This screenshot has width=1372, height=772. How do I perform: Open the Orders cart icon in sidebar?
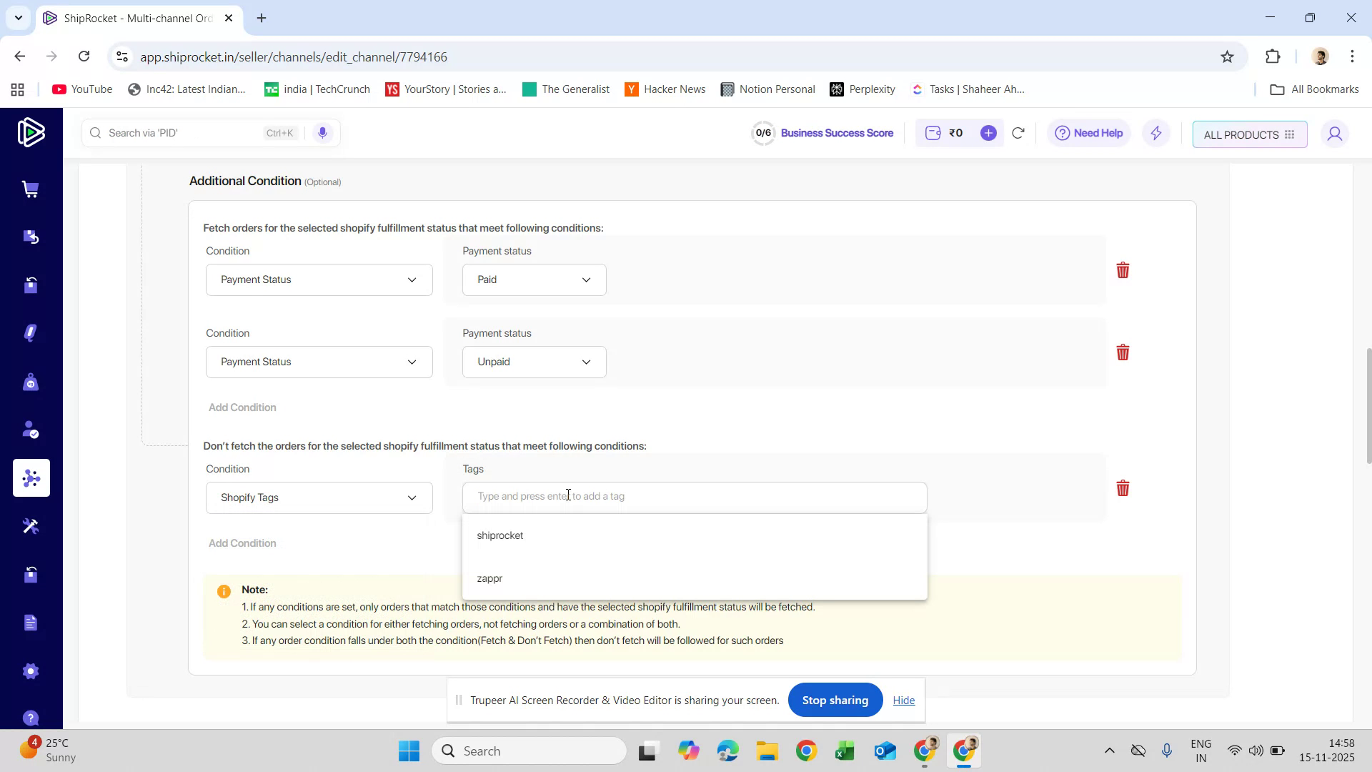pos(31,189)
